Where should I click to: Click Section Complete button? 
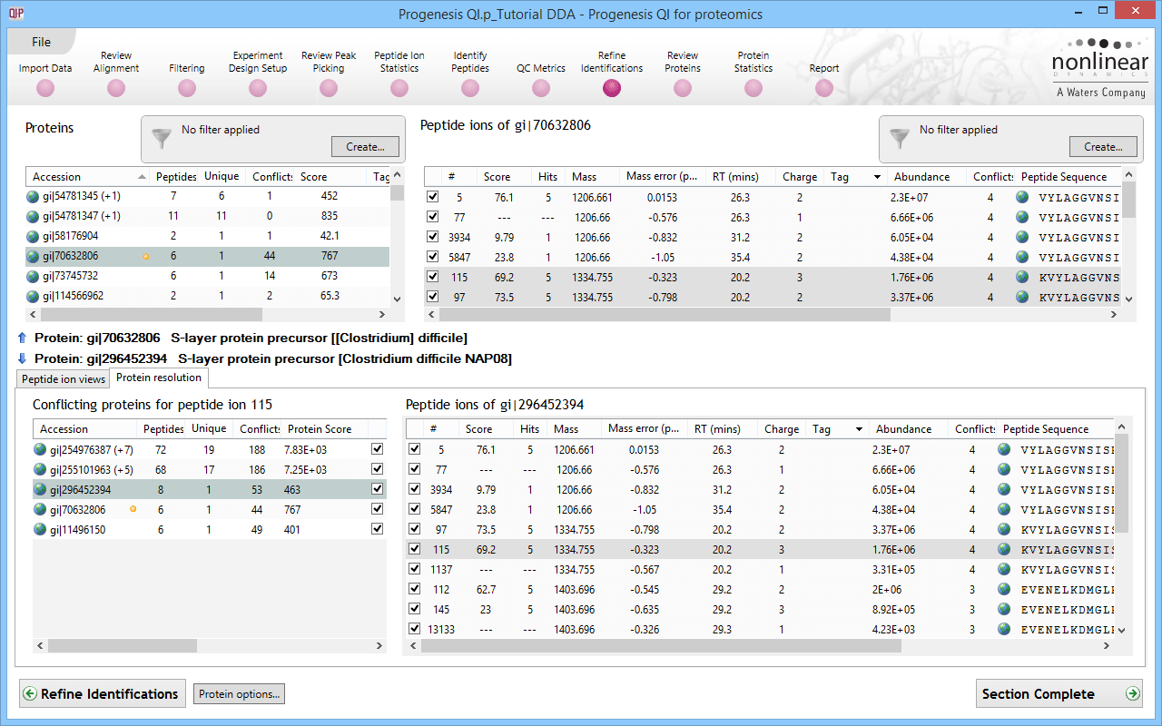1059,693
